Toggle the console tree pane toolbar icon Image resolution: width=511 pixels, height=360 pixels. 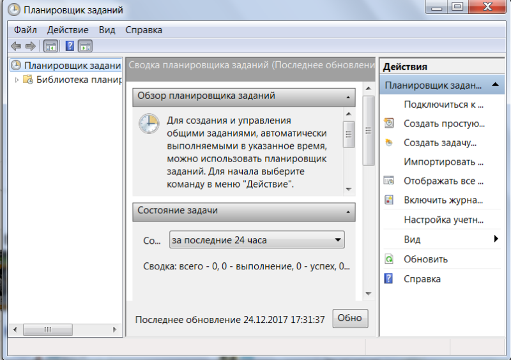coord(50,46)
